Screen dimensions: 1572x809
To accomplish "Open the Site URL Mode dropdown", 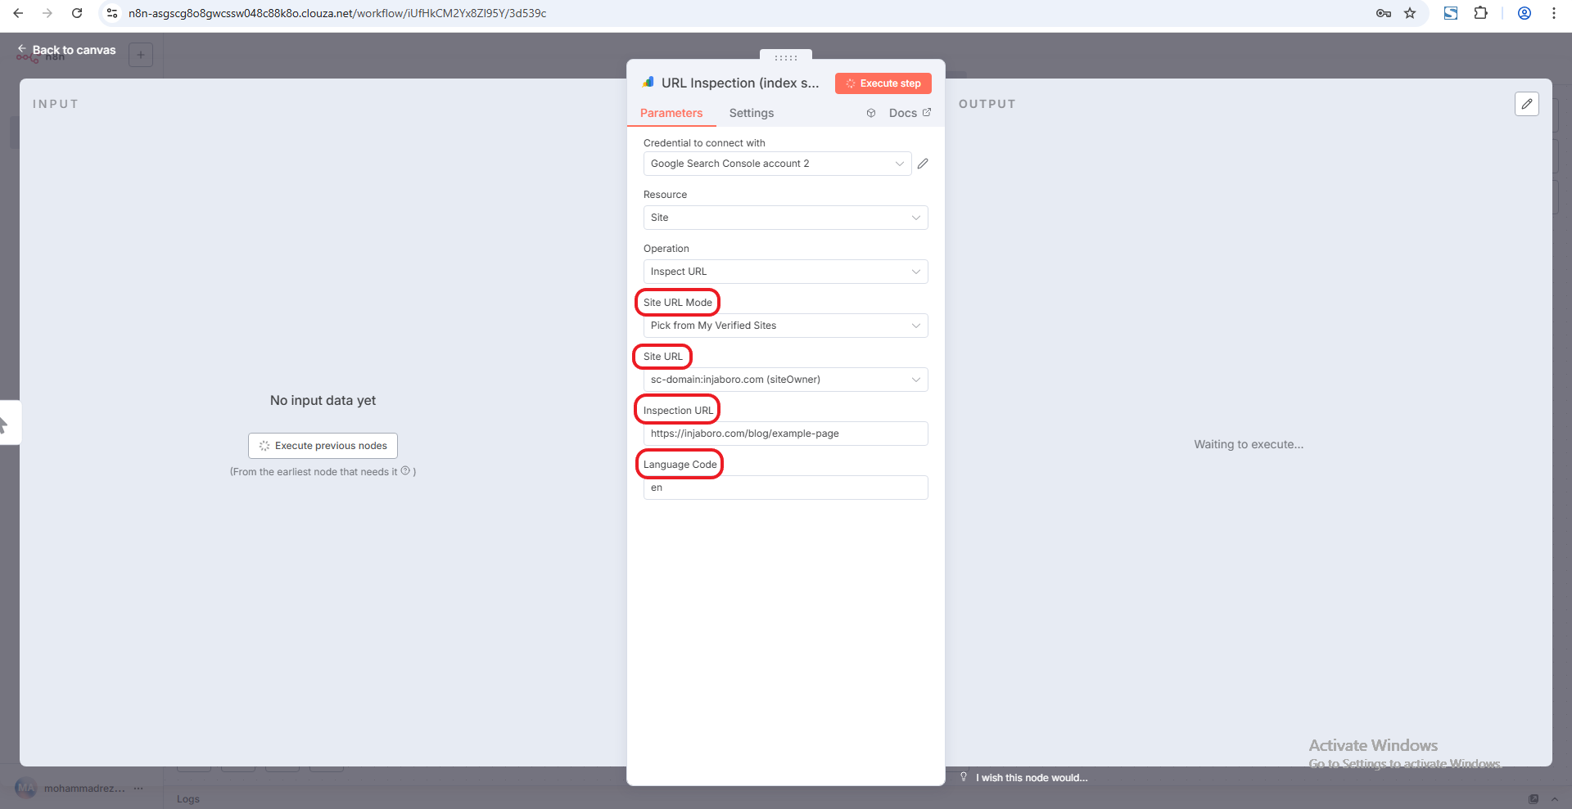I will [x=784, y=326].
